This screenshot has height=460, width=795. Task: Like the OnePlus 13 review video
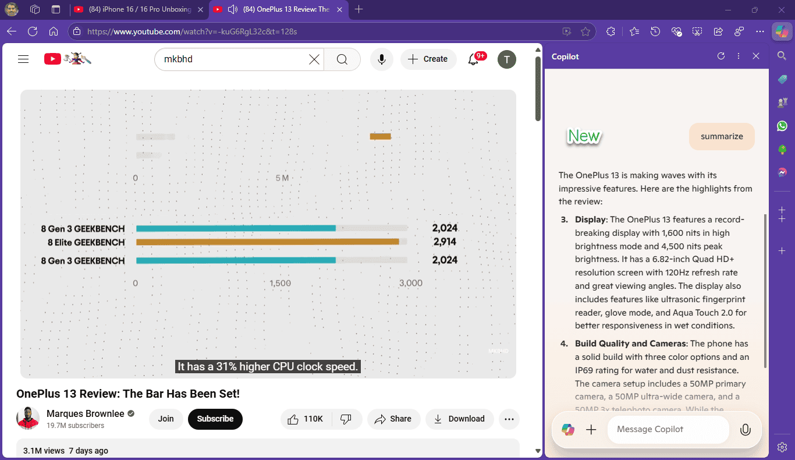tap(306, 419)
